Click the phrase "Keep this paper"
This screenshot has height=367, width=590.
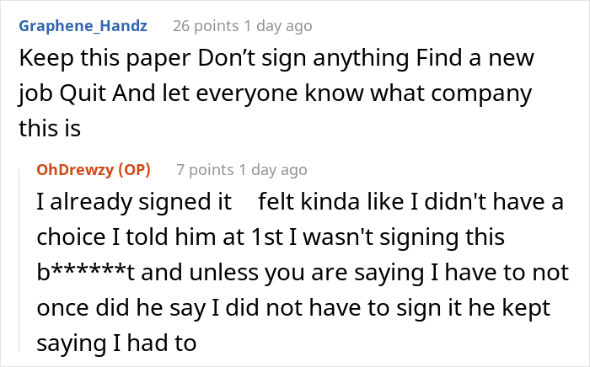(85, 60)
